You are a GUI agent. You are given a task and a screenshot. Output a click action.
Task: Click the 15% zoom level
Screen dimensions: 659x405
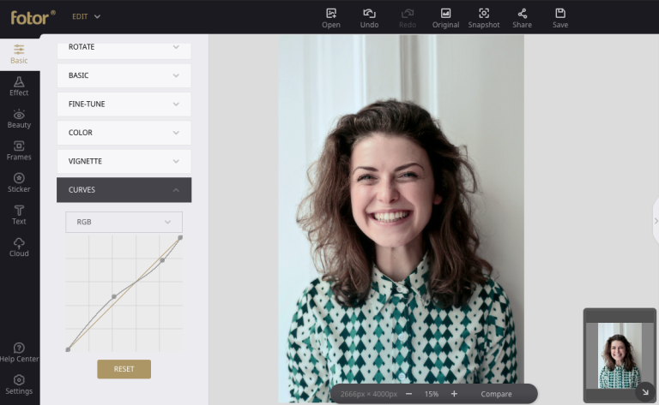tap(432, 394)
